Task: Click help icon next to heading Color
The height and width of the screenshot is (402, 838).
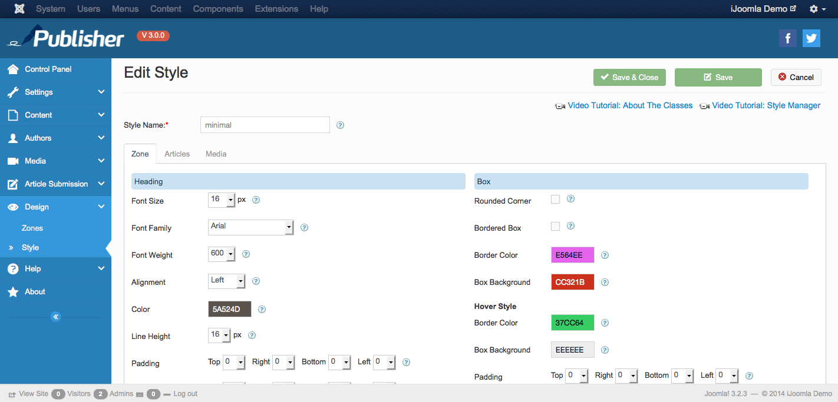Action: point(262,309)
